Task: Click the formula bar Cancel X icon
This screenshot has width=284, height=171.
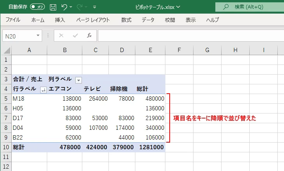Action: (61, 35)
